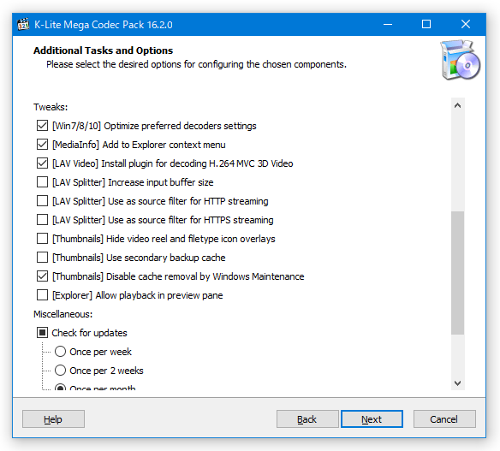This screenshot has width=500, height=451.
Task: Check Hide video reel and filetype overlays
Action: (42, 239)
